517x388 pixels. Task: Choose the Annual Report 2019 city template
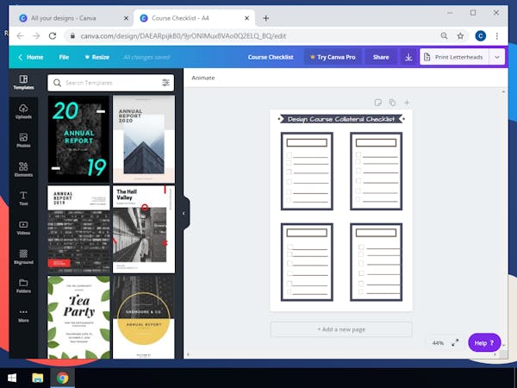point(78,229)
